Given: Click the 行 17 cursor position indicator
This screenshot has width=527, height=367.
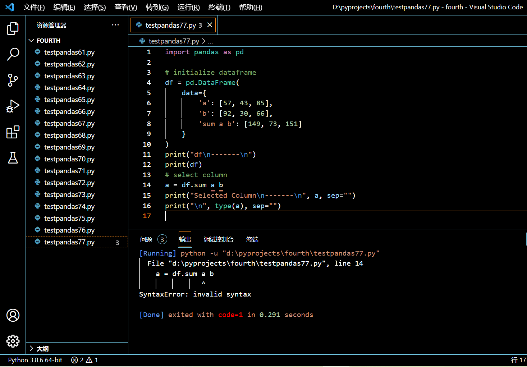Looking at the screenshot, I should (518, 360).
